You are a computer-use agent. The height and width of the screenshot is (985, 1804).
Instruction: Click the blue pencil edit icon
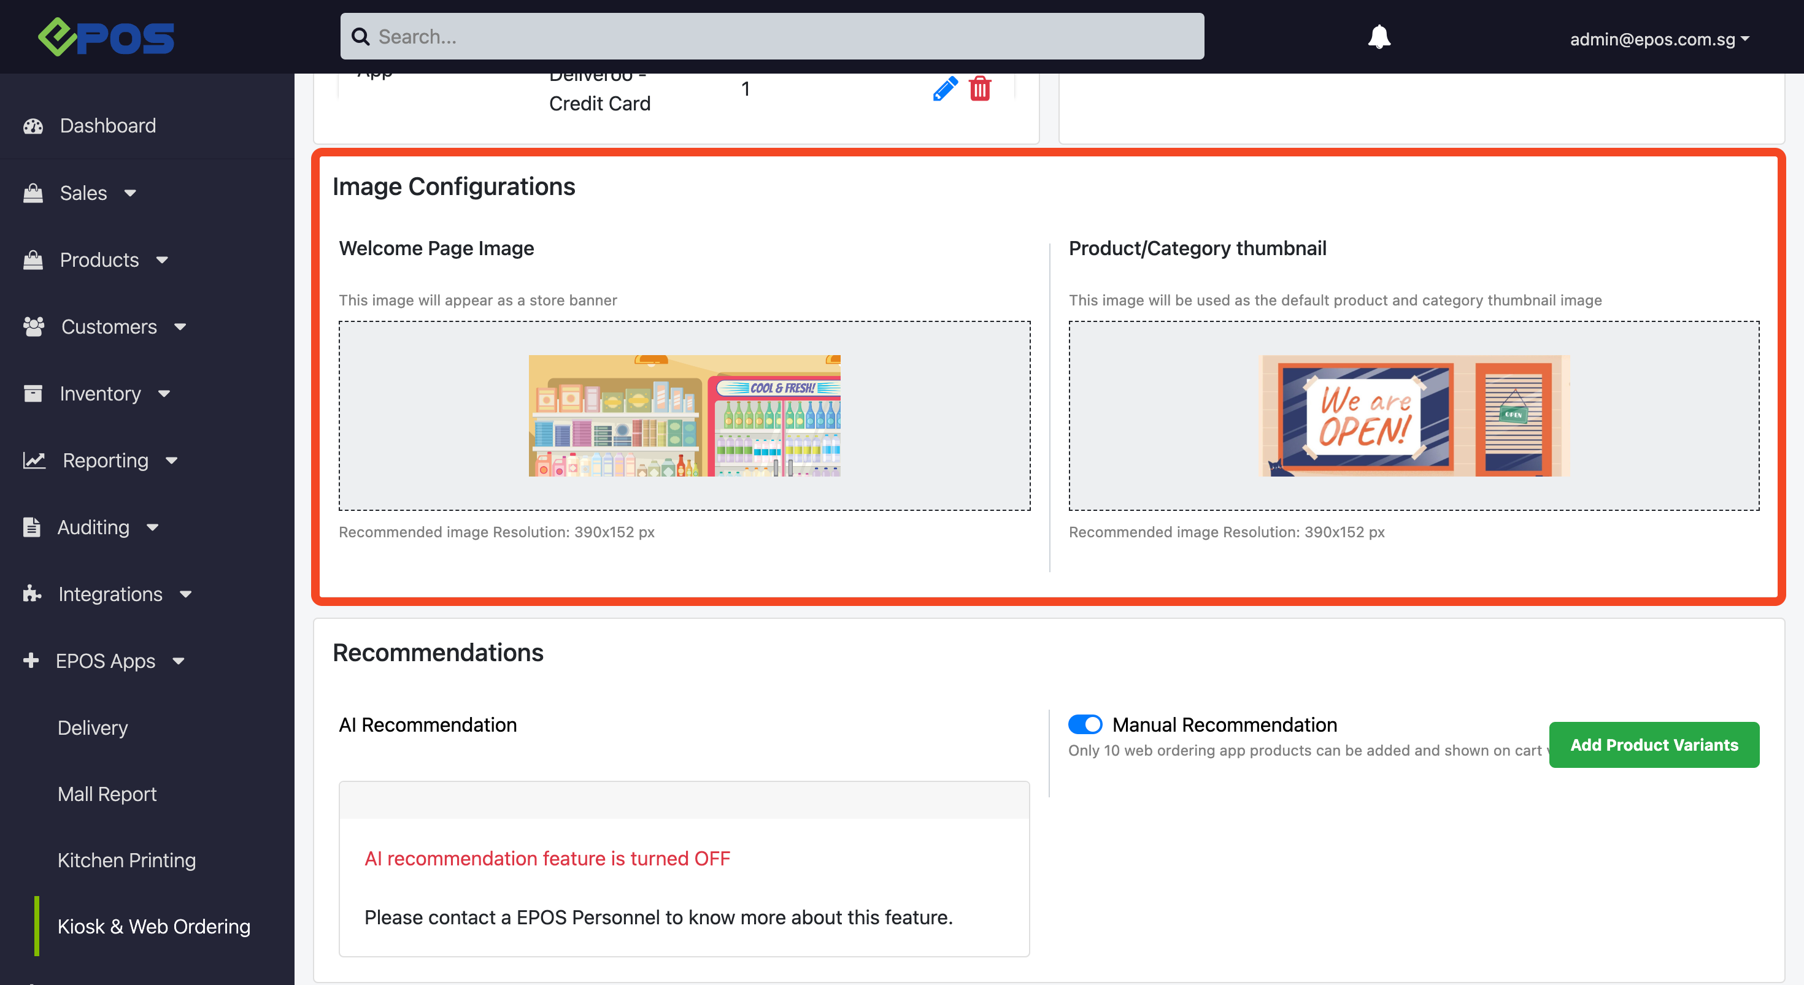pyautogui.click(x=945, y=89)
